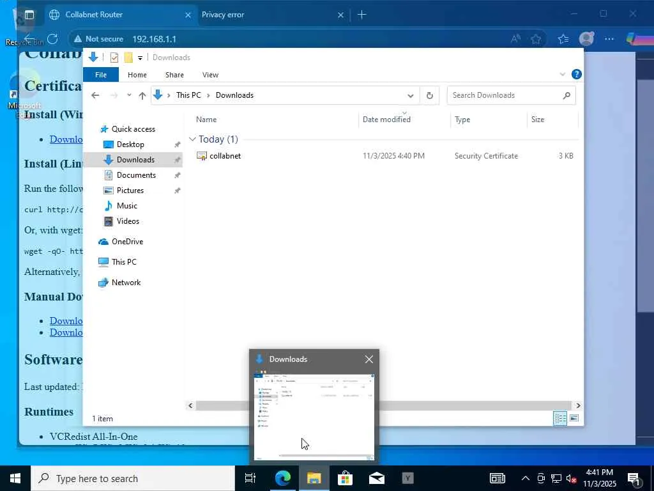654x491 pixels.
Task: Open the Share ribbon tab
Action: [x=174, y=75]
